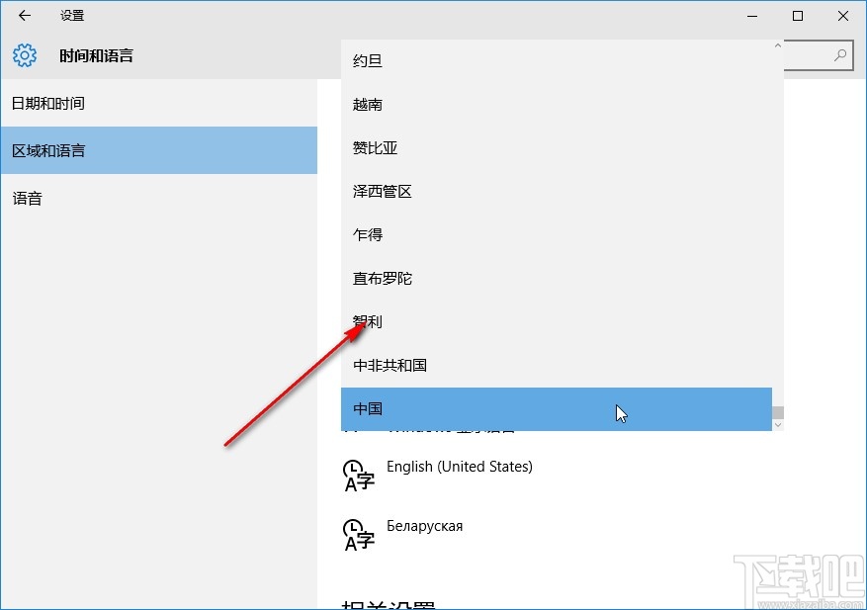The width and height of the screenshot is (867, 610).
Task: Click the back arrow to return
Action: (x=24, y=16)
